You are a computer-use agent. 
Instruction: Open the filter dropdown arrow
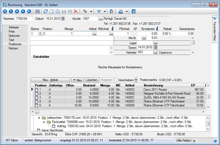tap(105, 12)
